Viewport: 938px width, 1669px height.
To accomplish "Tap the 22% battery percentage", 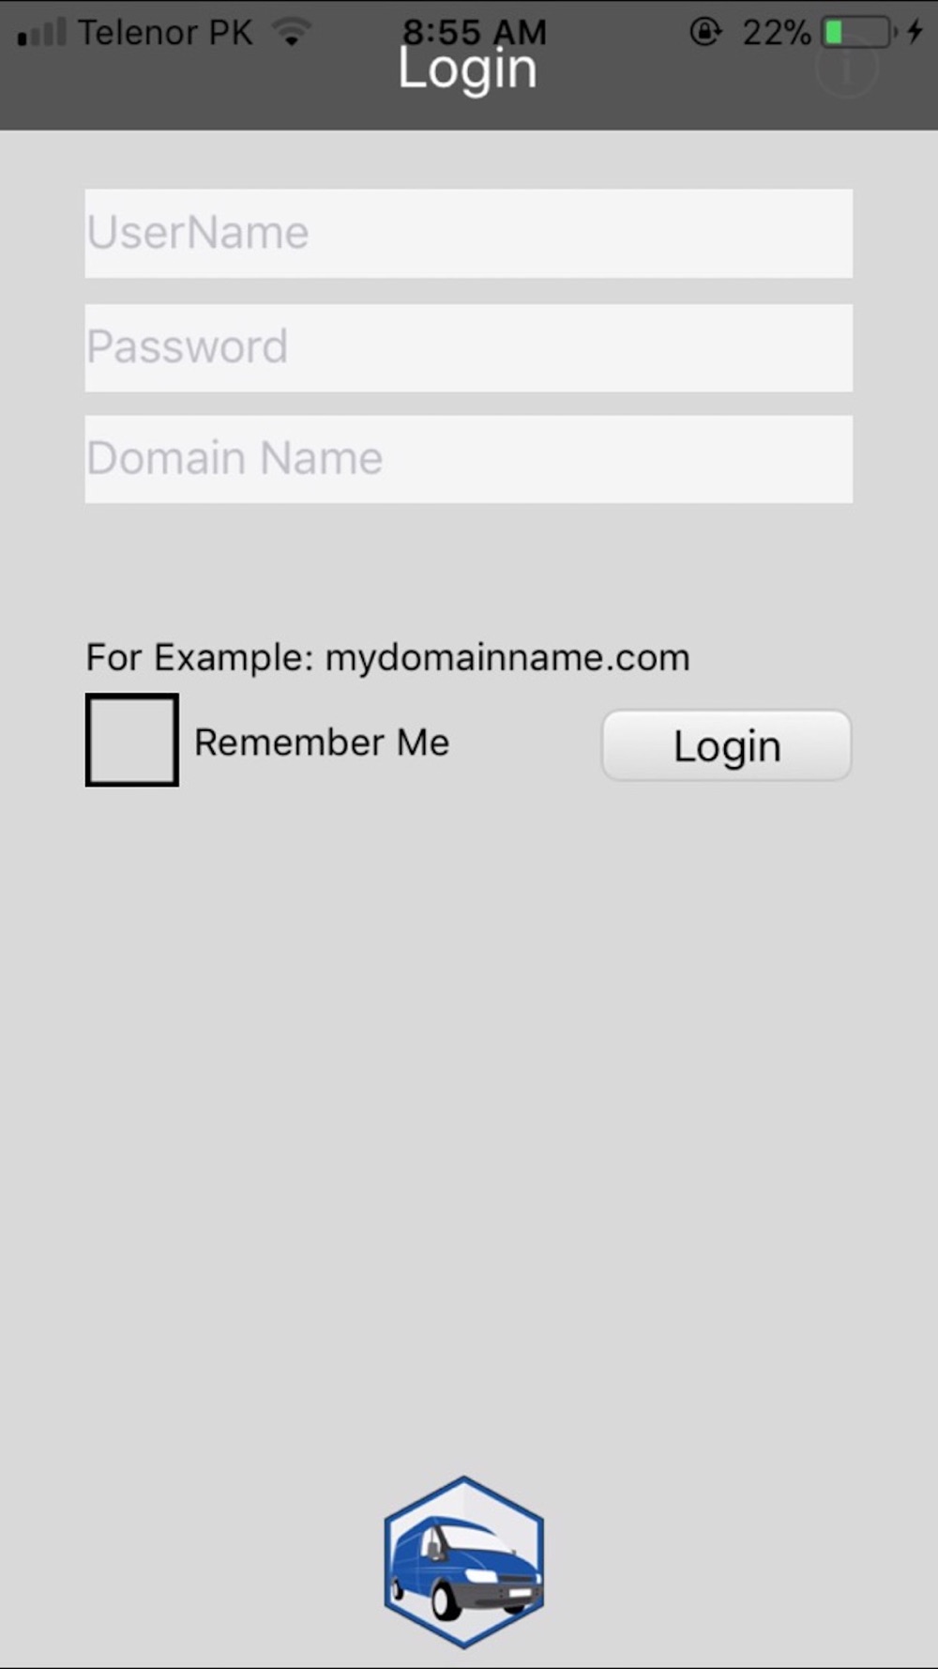I will [776, 33].
